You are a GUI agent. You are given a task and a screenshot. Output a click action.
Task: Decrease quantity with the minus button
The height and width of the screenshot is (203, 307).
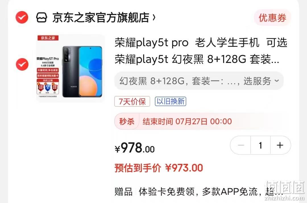click(x=241, y=145)
